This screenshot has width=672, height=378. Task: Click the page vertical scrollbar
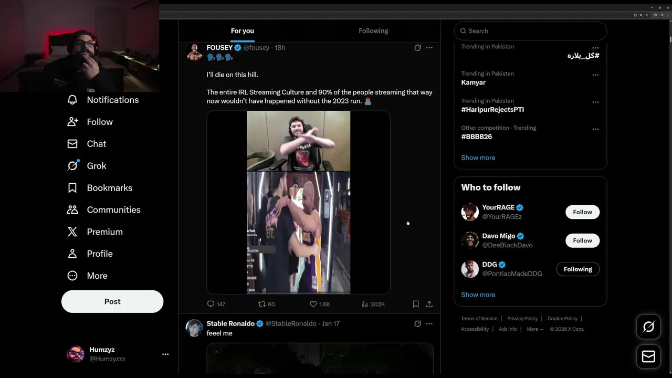[x=670, y=39]
